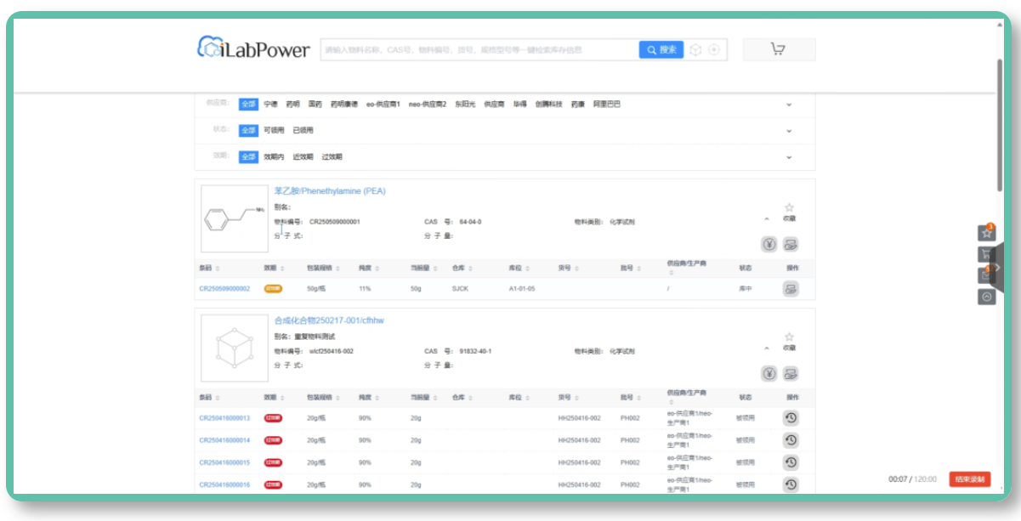1021x521 pixels.
Task: Click the cube structure thumbnail of 合成化合物250217-001
Action: [235, 348]
